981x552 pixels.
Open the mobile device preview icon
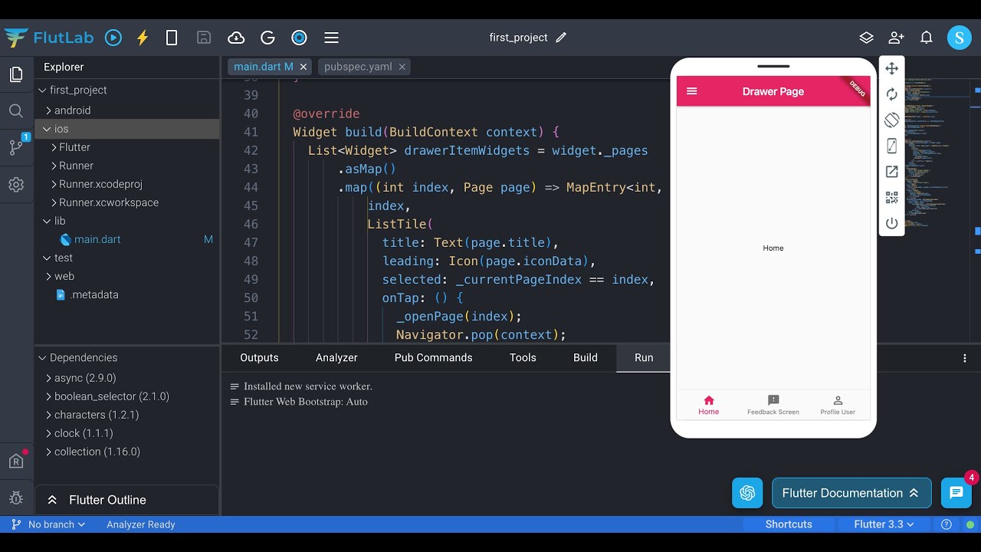(x=172, y=38)
